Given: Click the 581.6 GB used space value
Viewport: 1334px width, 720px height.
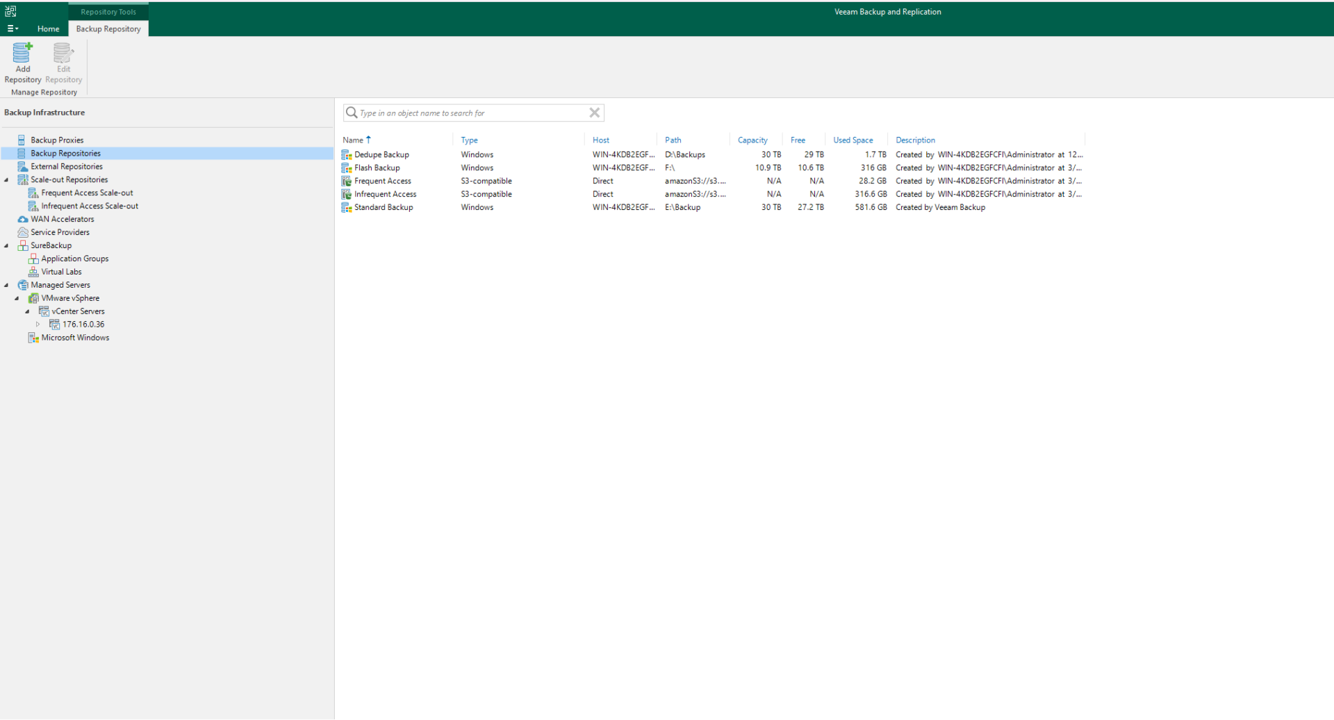Looking at the screenshot, I should point(871,207).
